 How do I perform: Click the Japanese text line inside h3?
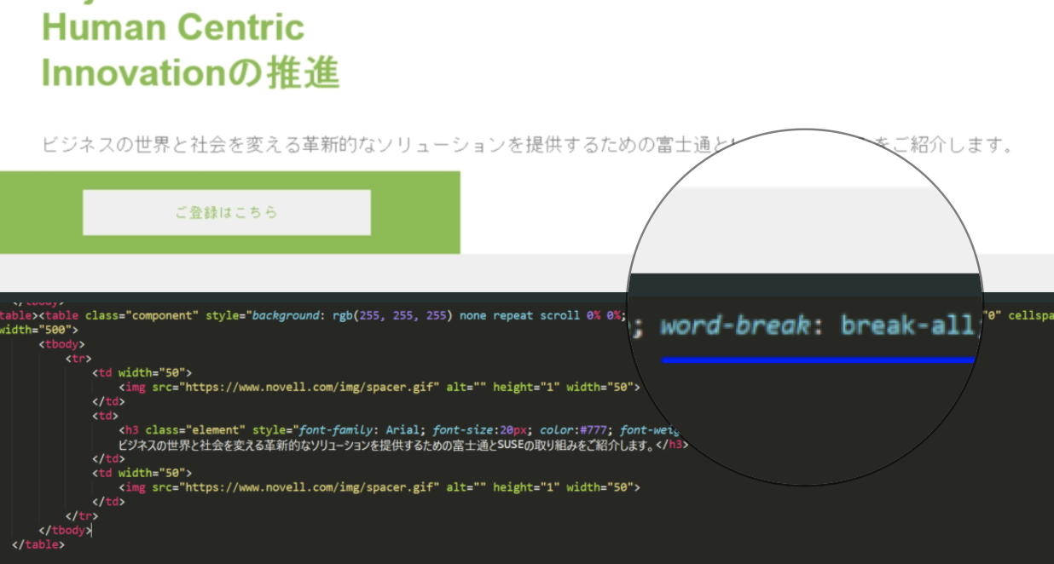click(384, 445)
